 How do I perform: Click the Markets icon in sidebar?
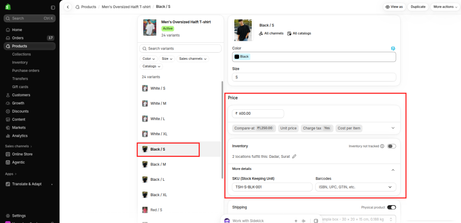coord(8,128)
